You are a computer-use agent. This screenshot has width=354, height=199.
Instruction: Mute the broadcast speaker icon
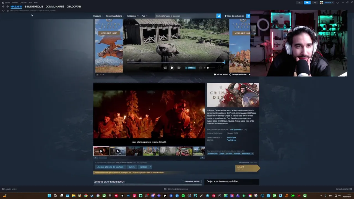[205, 68]
